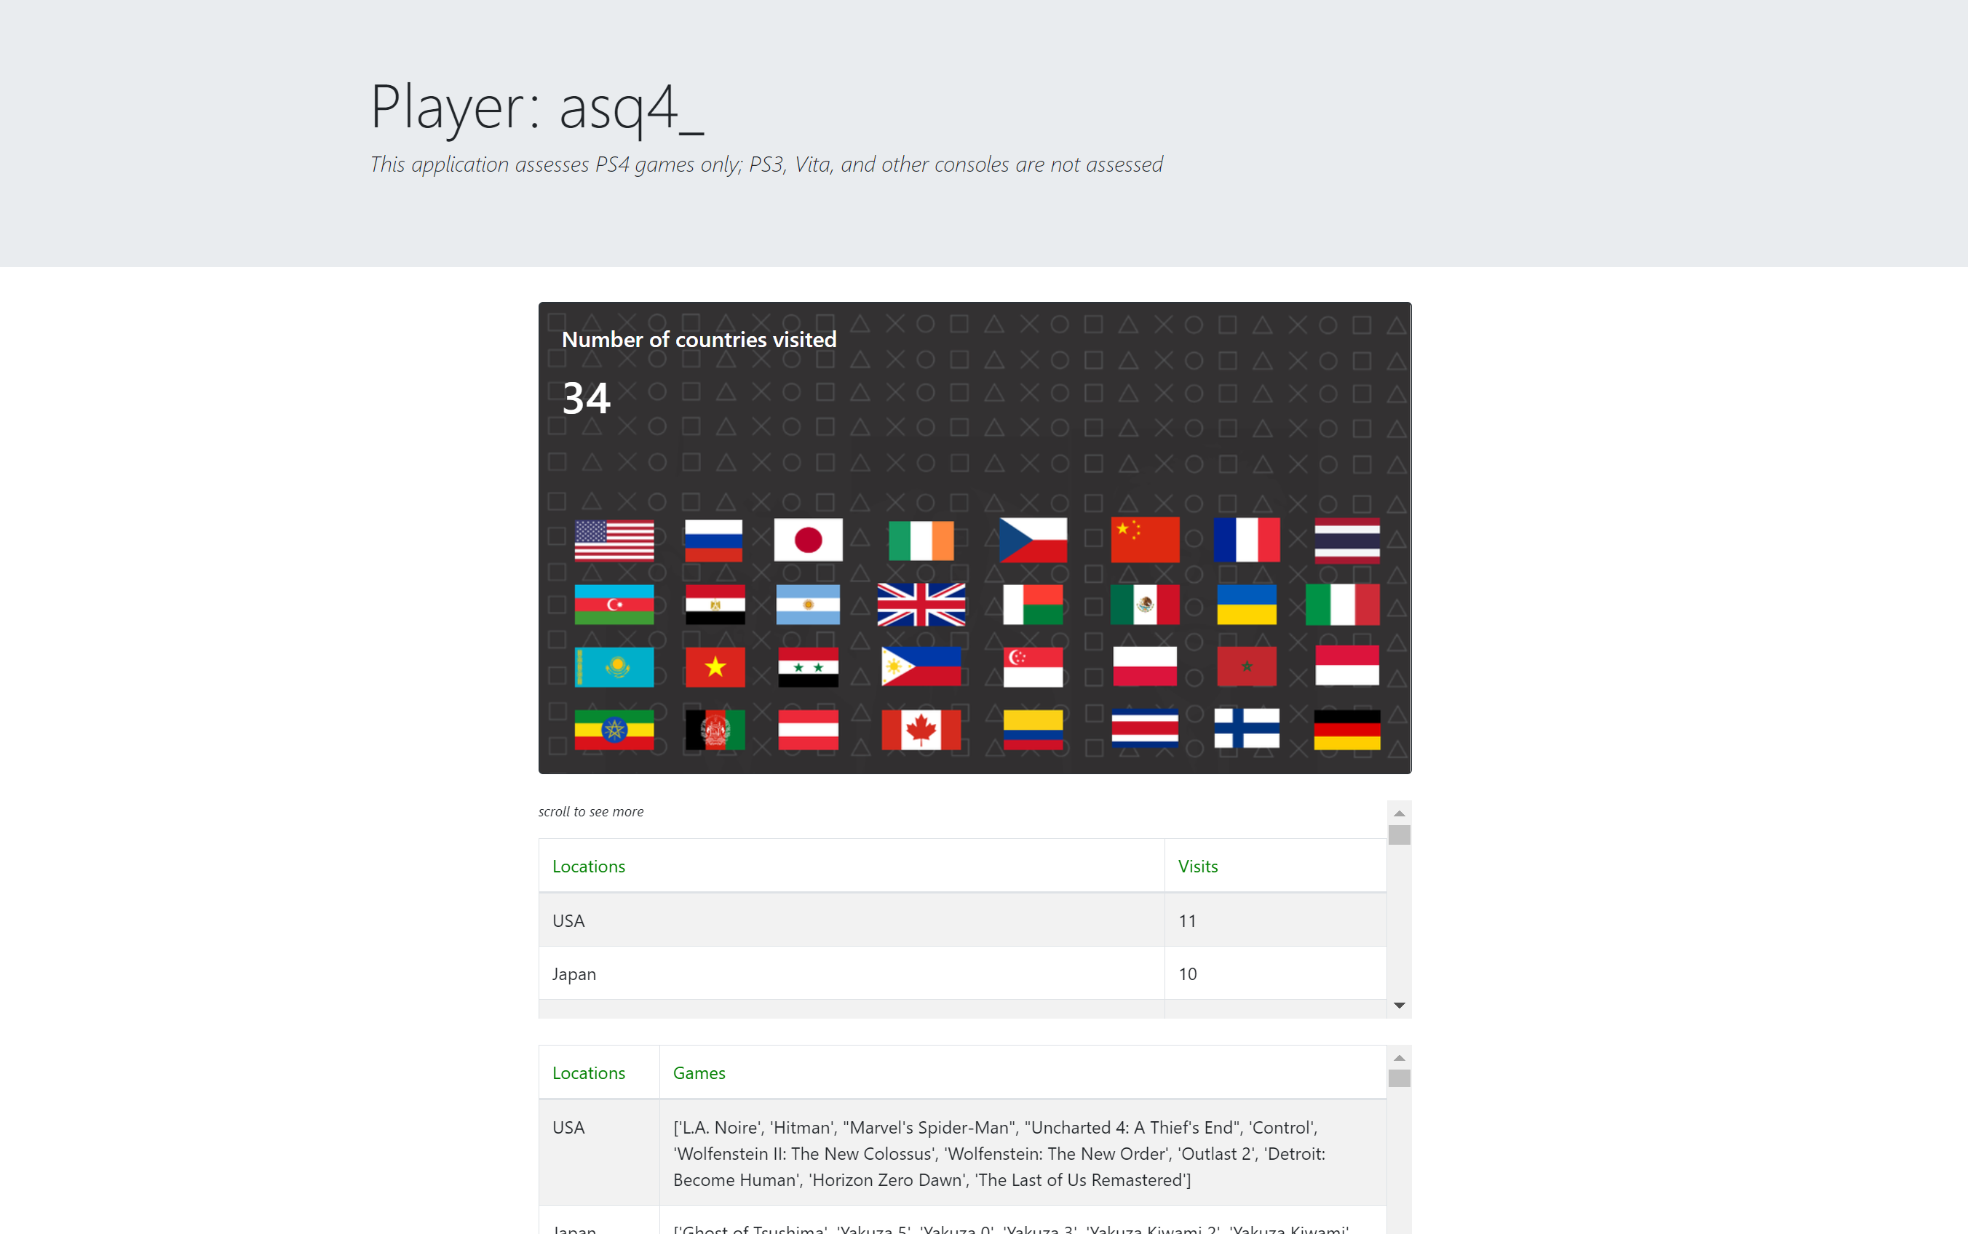Image resolution: width=1968 pixels, height=1234 pixels.
Task: Select the USA flag icon
Action: click(613, 539)
